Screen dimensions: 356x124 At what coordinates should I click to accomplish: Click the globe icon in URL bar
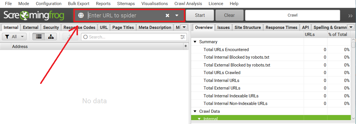(x=81, y=15)
